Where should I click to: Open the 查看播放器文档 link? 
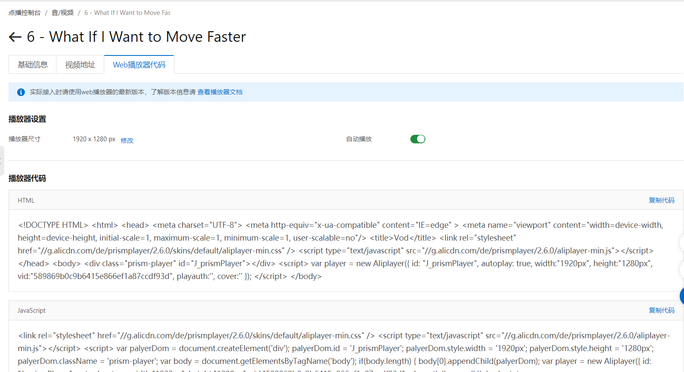pos(220,92)
